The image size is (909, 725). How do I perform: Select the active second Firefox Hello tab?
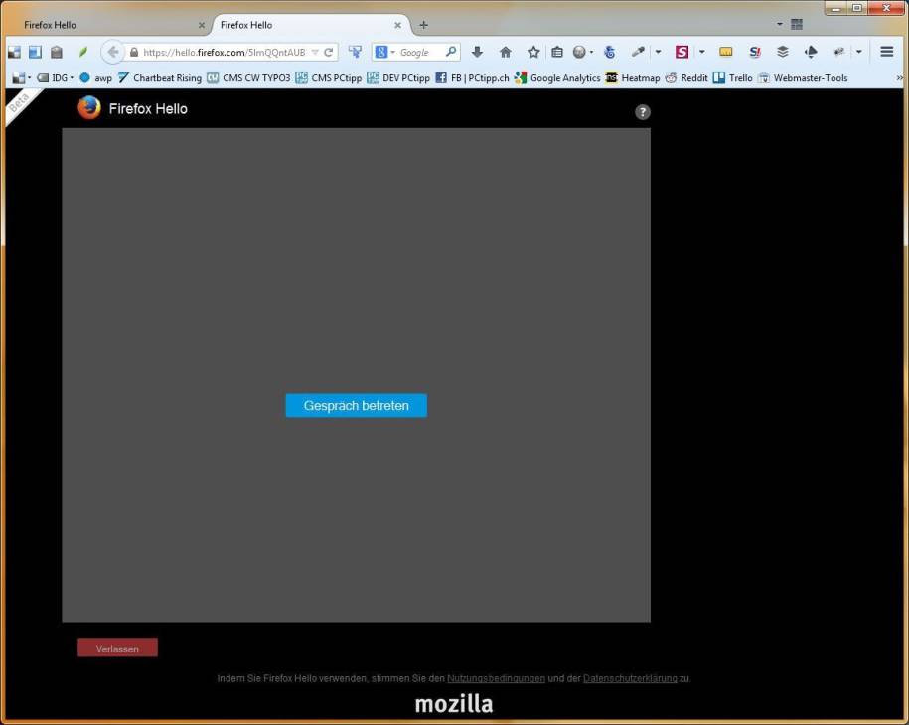[x=310, y=25]
